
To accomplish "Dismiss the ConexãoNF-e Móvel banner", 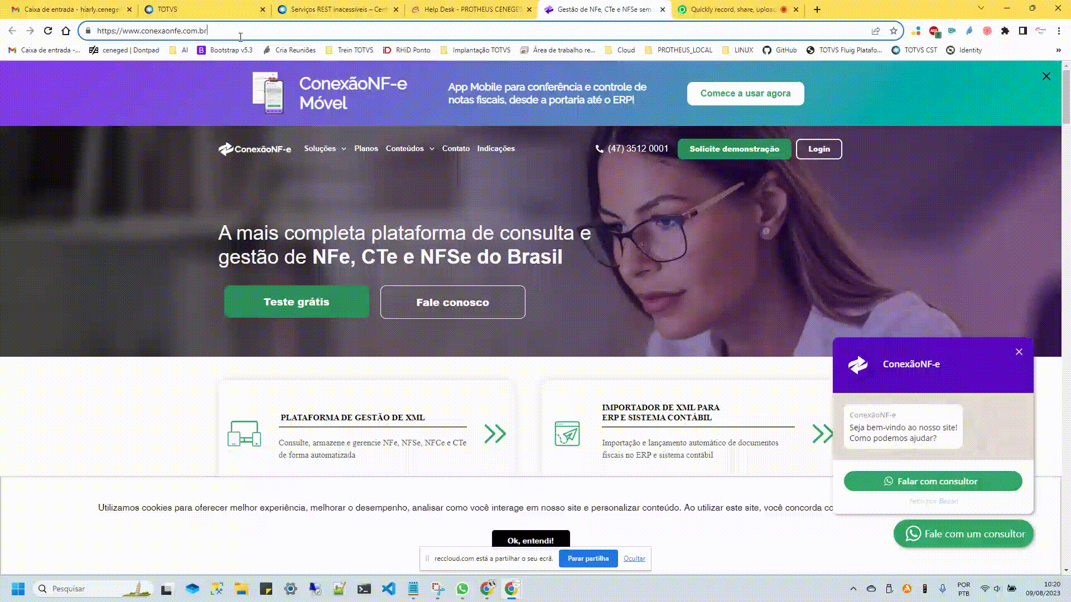I will [1046, 76].
